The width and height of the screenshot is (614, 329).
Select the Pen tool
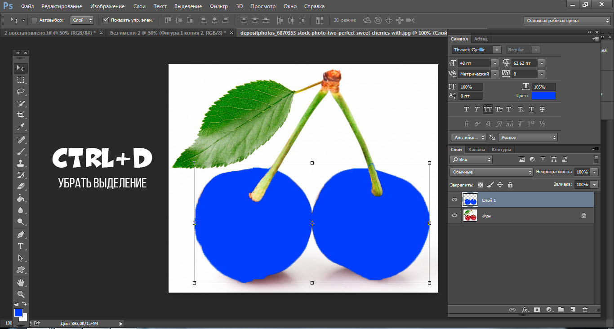click(x=21, y=235)
